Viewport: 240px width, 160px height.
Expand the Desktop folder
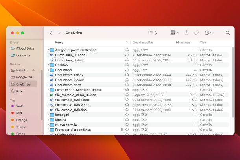coord(48,65)
